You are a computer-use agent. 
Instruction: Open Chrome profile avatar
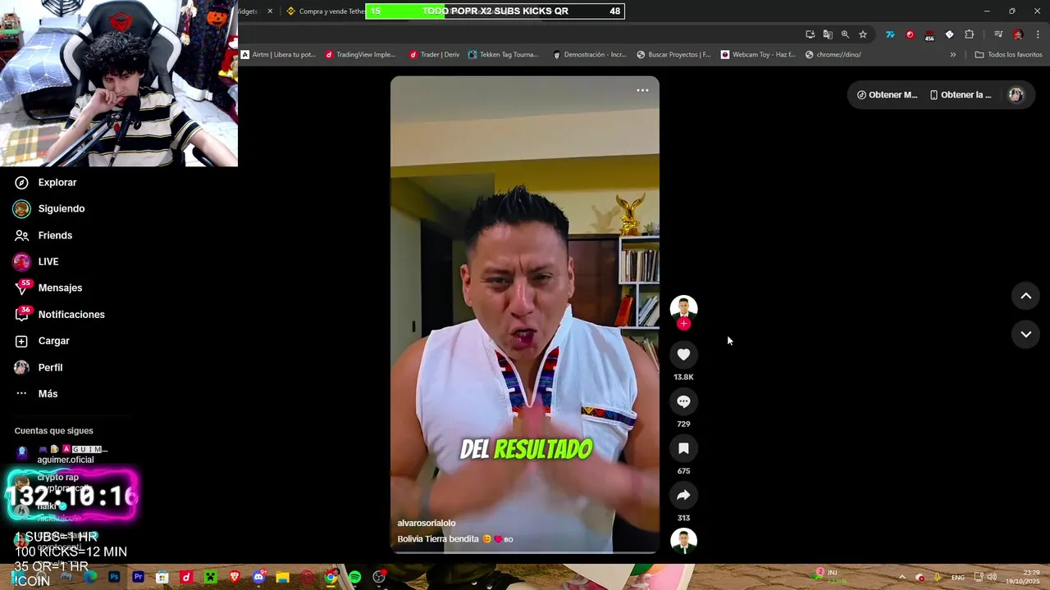click(x=1018, y=34)
